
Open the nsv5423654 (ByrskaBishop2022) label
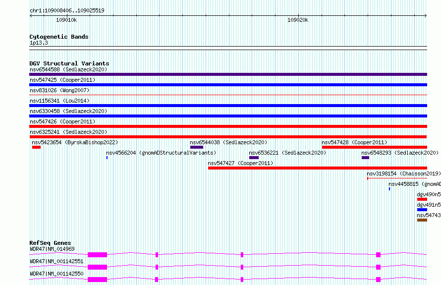point(75,142)
